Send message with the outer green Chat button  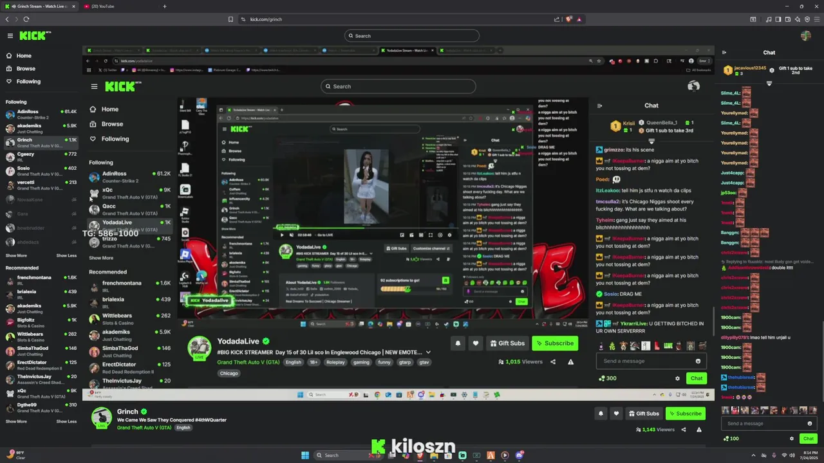tap(809, 439)
